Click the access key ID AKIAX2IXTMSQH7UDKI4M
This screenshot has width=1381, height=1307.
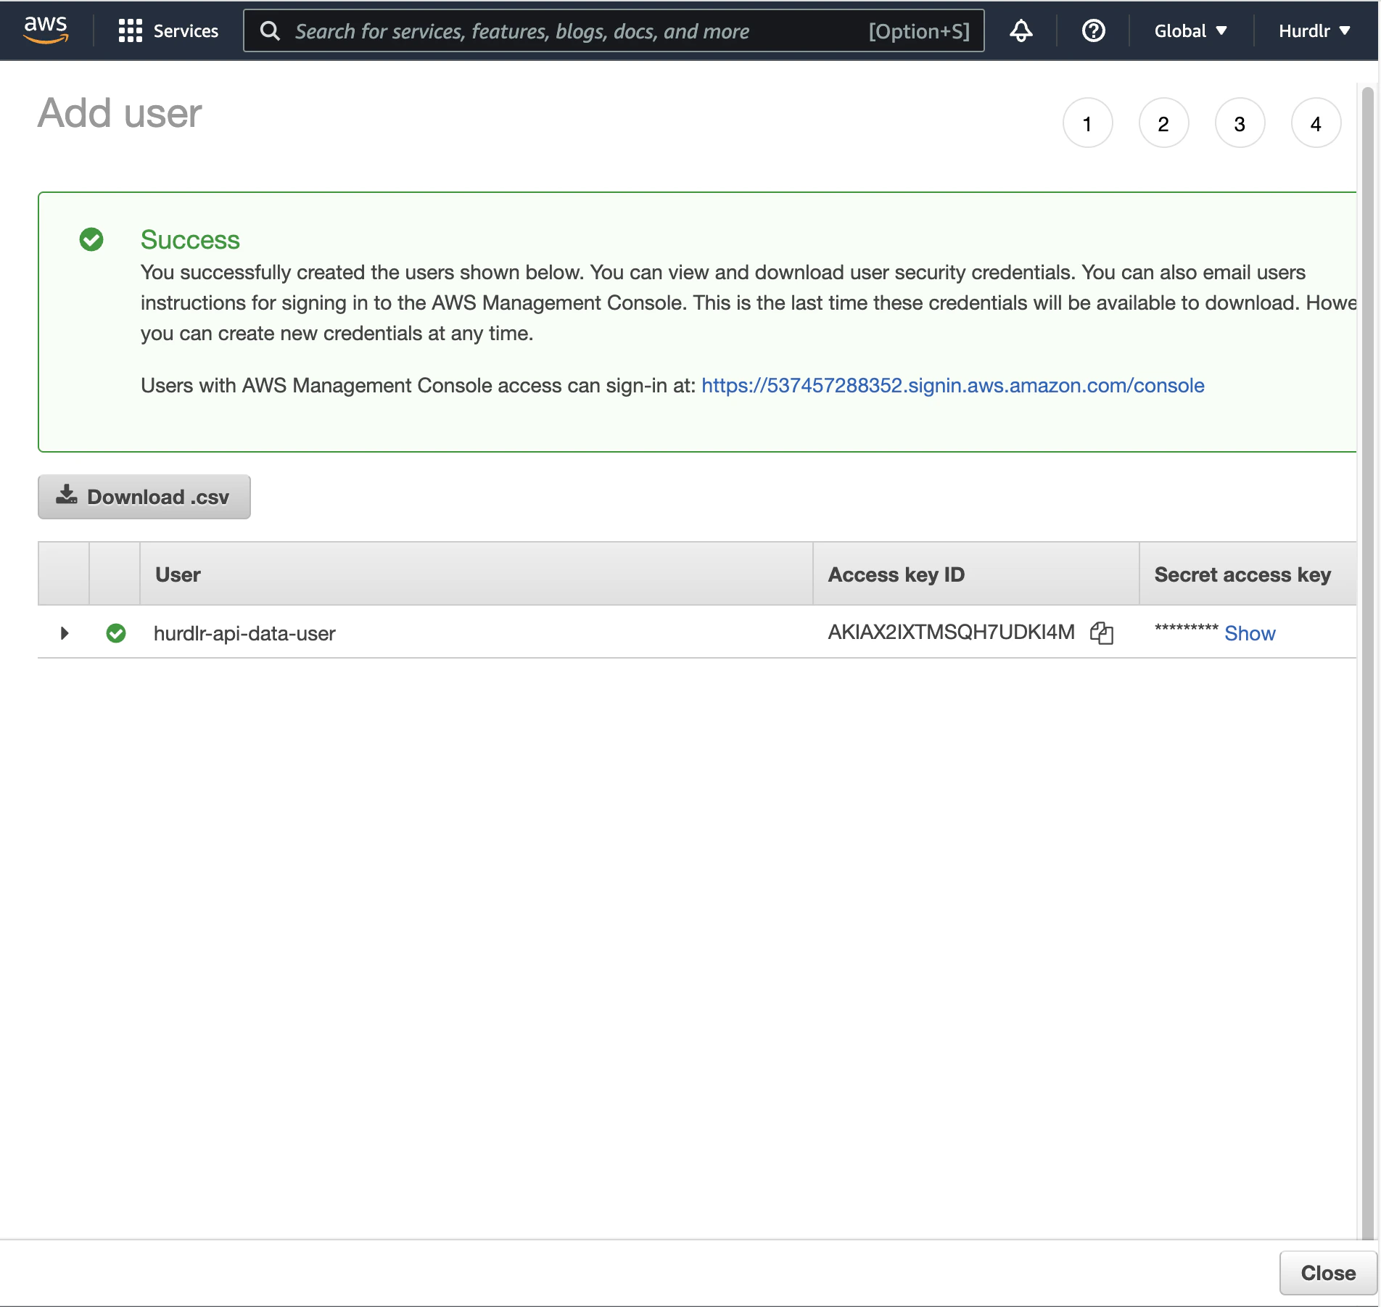click(x=951, y=632)
